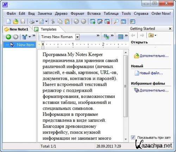Click inside the note text editor area

point(80,96)
